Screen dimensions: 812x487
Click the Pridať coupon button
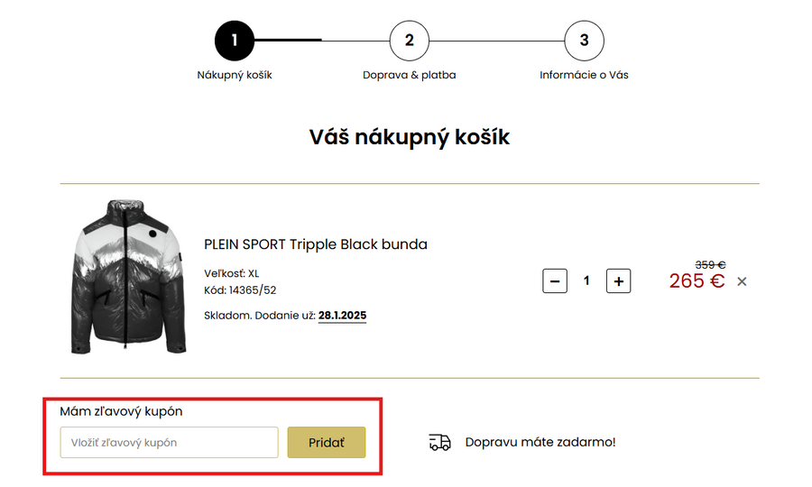(327, 443)
